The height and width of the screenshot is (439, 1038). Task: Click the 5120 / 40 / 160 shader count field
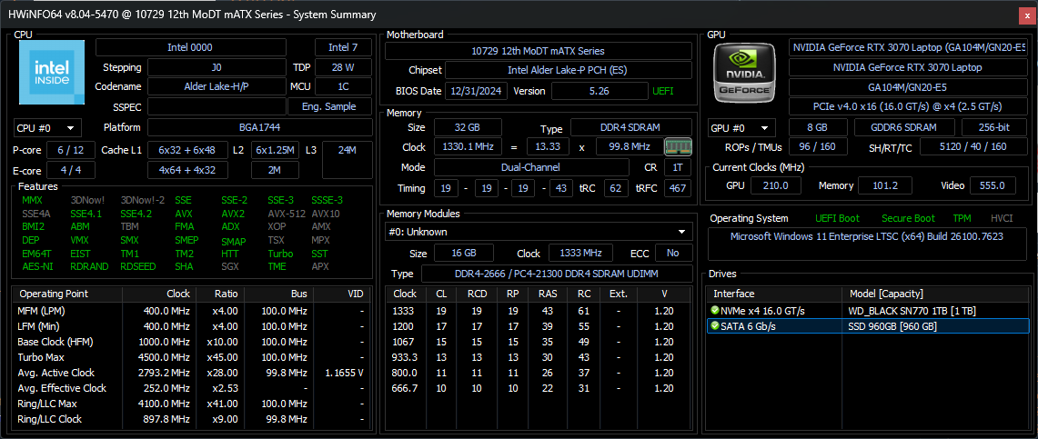(972, 146)
